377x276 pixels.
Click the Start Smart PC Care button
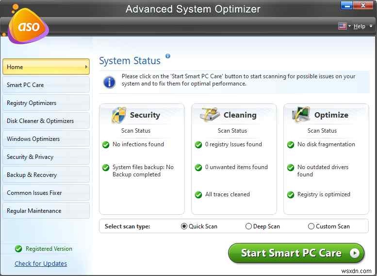pos(296,253)
